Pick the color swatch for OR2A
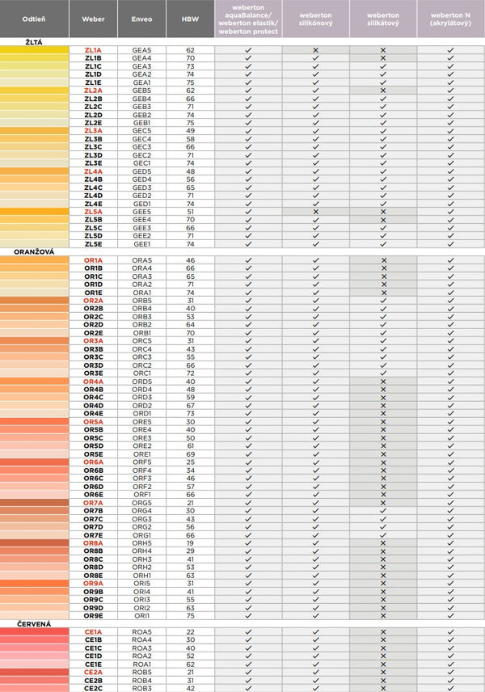Image resolution: width=485 pixels, height=692 pixels. (x=35, y=301)
